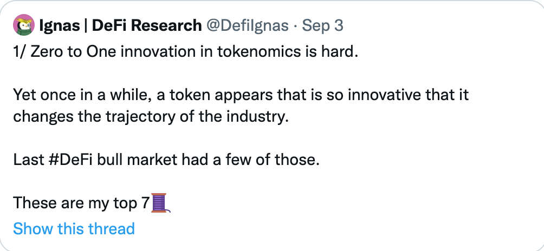Image resolution: width=544 pixels, height=251 pixels.
Task: Click the Sep 3 tweet date
Action: point(322,25)
